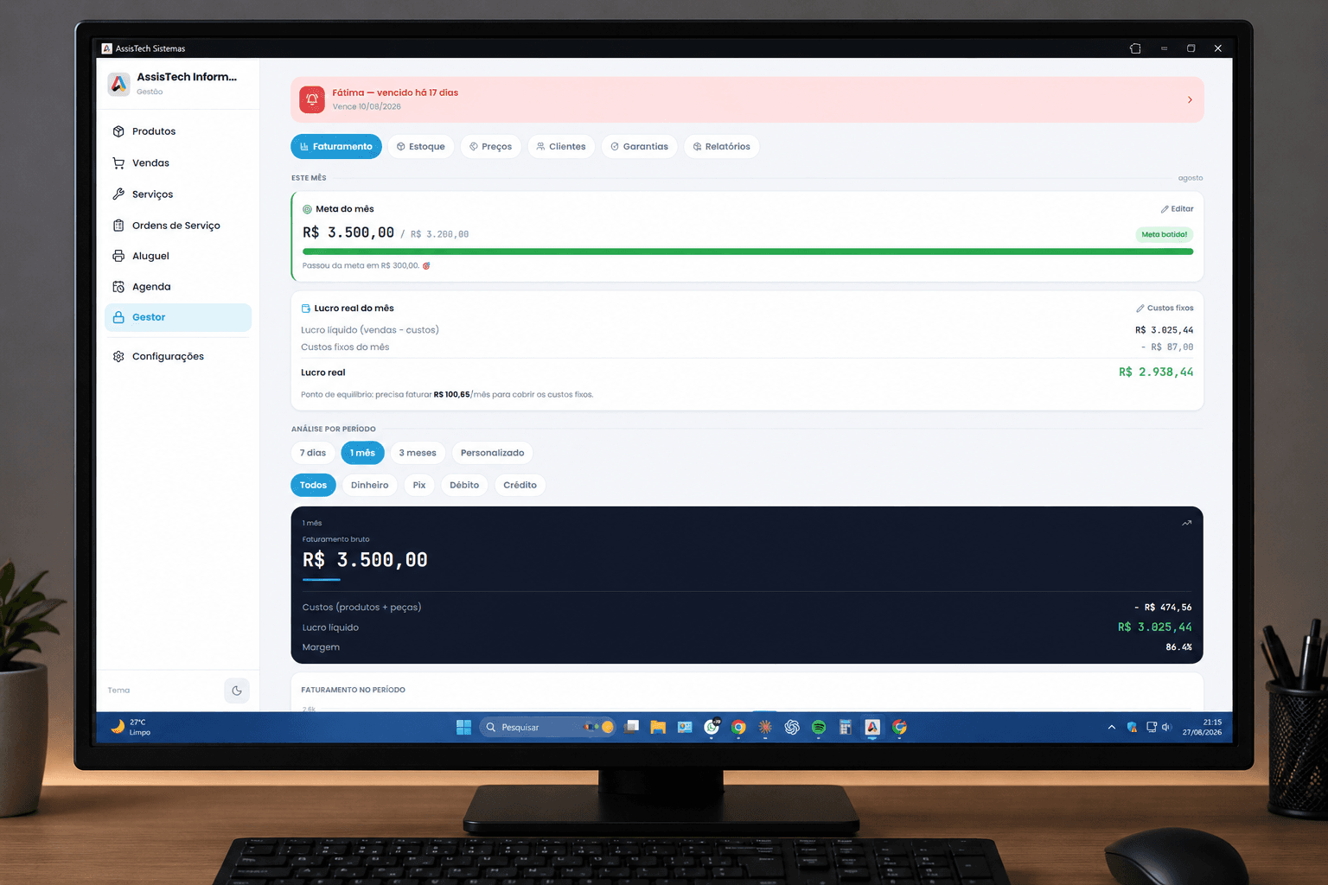Click the R$ 100,65 break-even amount
The height and width of the screenshot is (885, 1328).
pyautogui.click(x=451, y=395)
